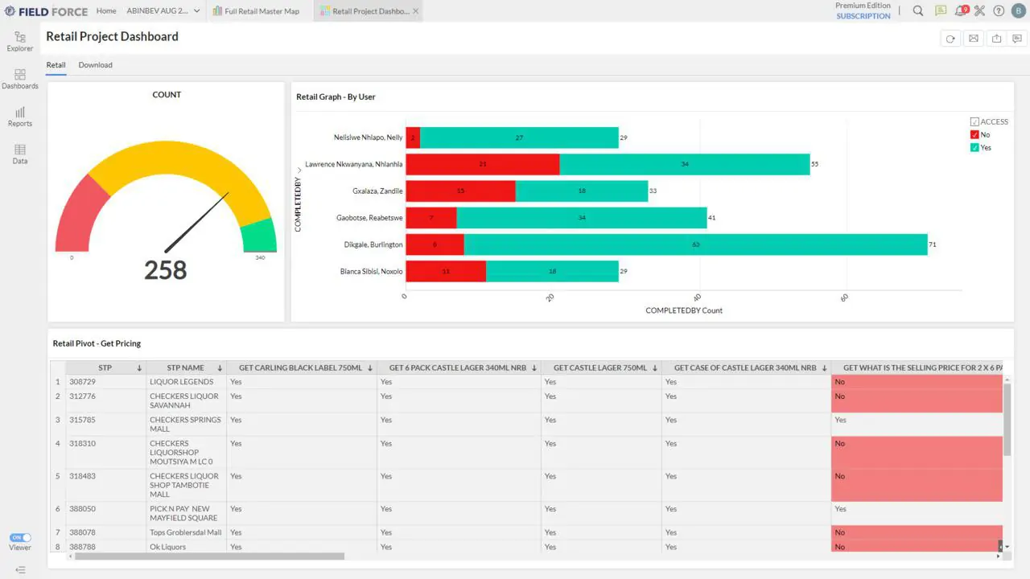Select cell PICK N PAY NEW MAYFIELD SQUARE

coord(186,513)
